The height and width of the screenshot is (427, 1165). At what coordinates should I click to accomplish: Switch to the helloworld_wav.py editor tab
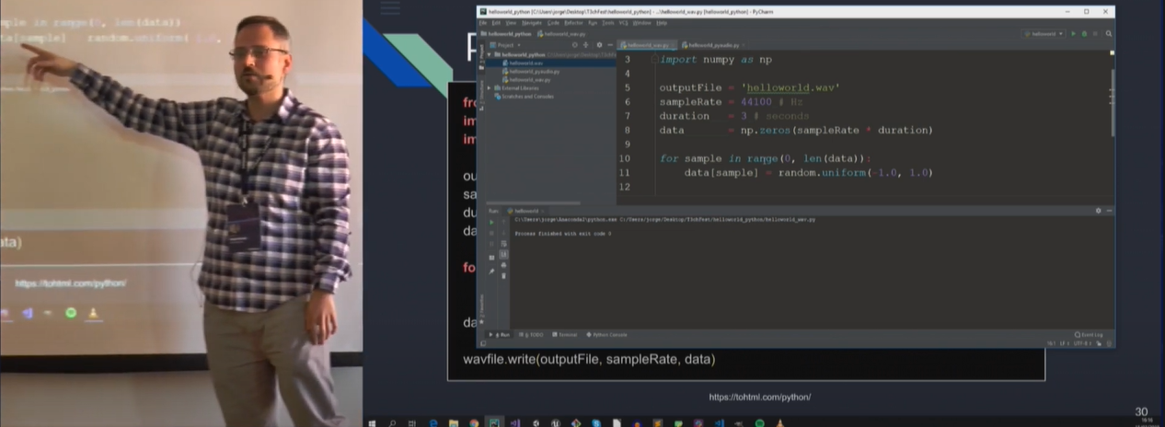(648, 44)
